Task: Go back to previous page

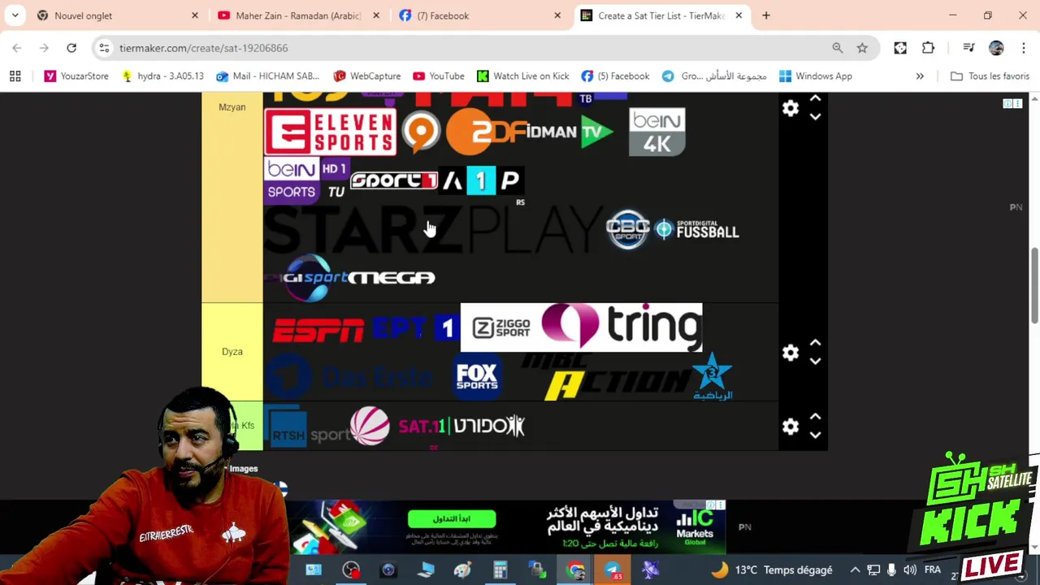Action: click(x=17, y=48)
